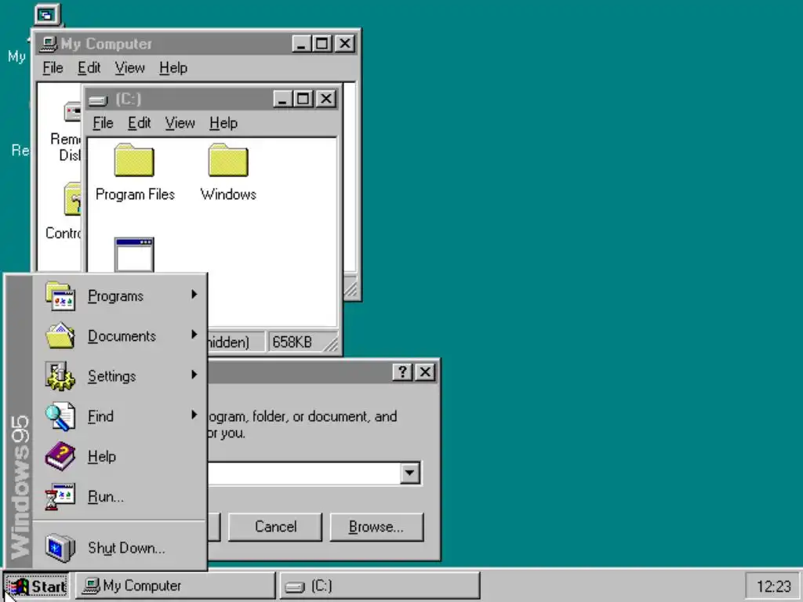Choose Programs in the Start menu
The width and height of the screenshot is (803, 602).
[x=121, y=296]
